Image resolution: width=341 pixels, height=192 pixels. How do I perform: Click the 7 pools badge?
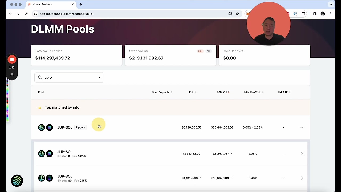[80, 127]
